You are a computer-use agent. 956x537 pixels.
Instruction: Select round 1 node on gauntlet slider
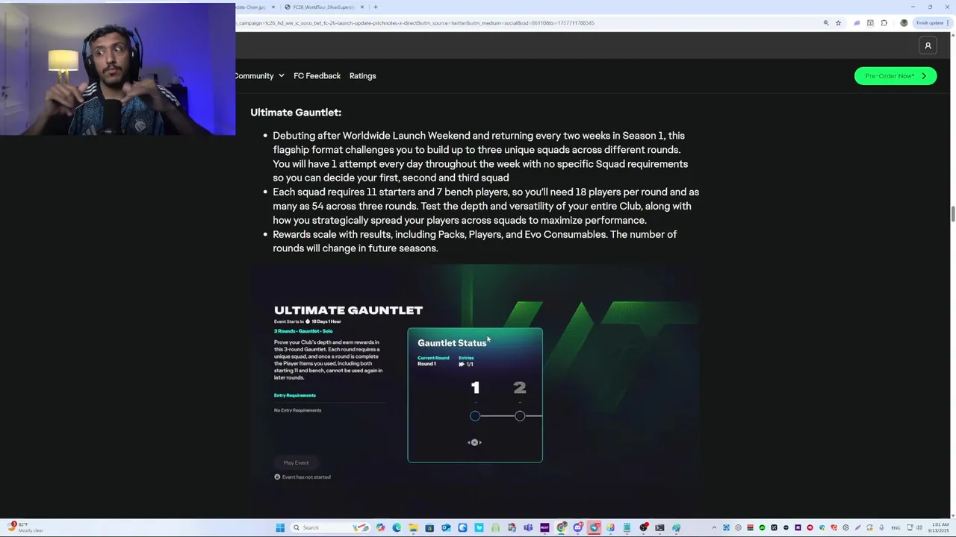coord(475,416)
